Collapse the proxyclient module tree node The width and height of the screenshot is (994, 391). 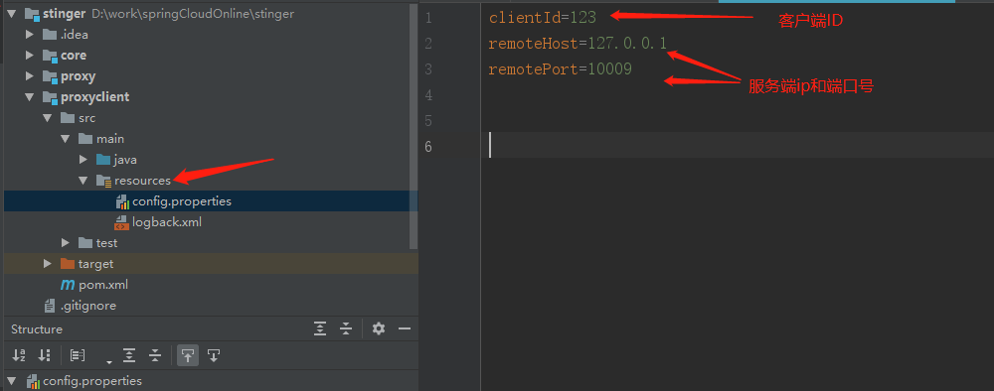[29, 97]
